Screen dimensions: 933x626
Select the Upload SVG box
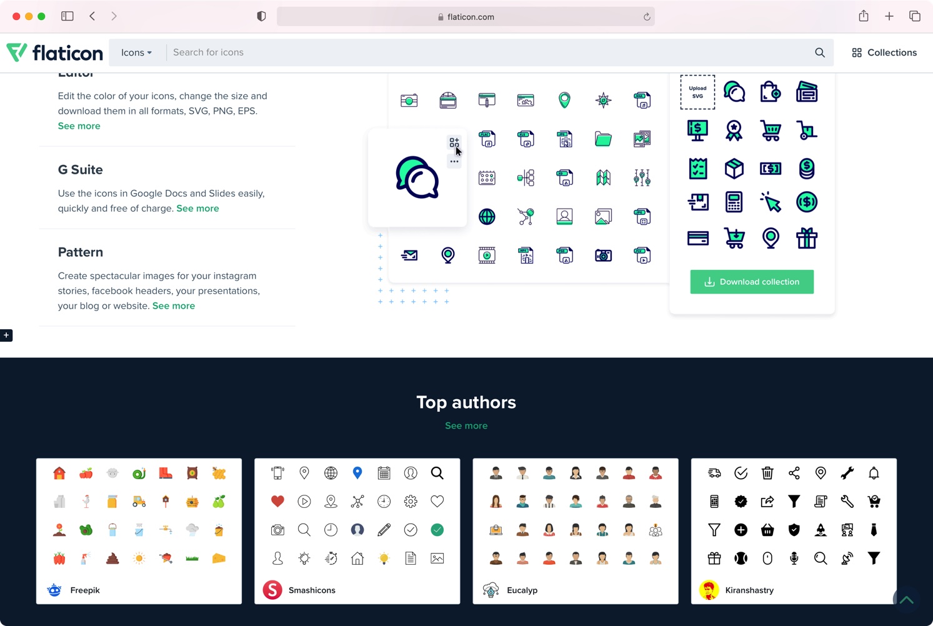click(x=697, y=92)
